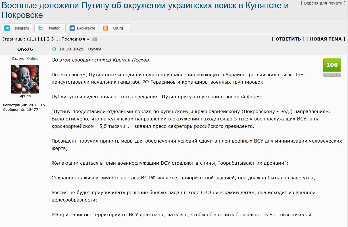Share the topic via Twitter button
This screenshot has width=348, height=227.
click(x=50, y=28)
